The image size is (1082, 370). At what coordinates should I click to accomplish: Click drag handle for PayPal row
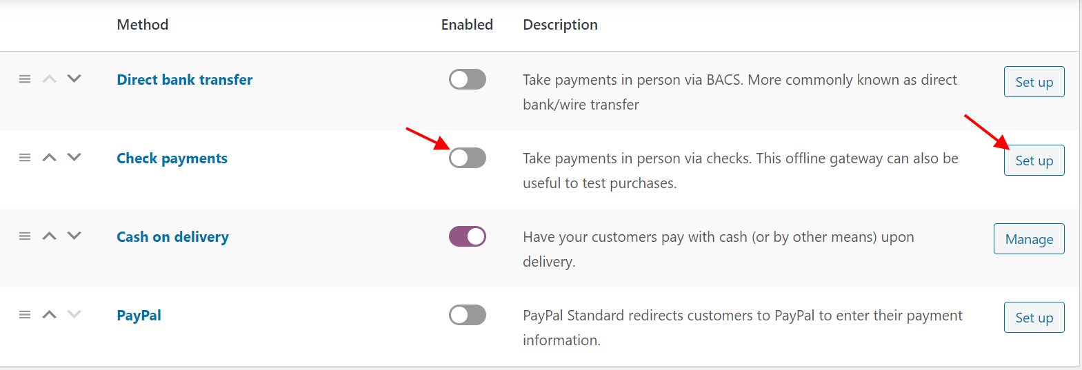pos(25,315)
